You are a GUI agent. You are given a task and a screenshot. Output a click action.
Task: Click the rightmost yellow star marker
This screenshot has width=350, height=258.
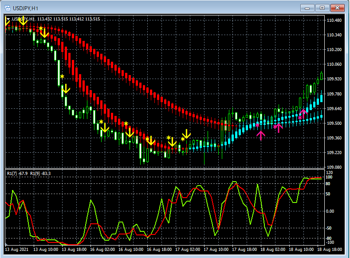coord(182,139)
